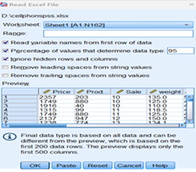Confirm import with the OK button
This screenshot has height=172, width=196.
[x=35, y=165]
